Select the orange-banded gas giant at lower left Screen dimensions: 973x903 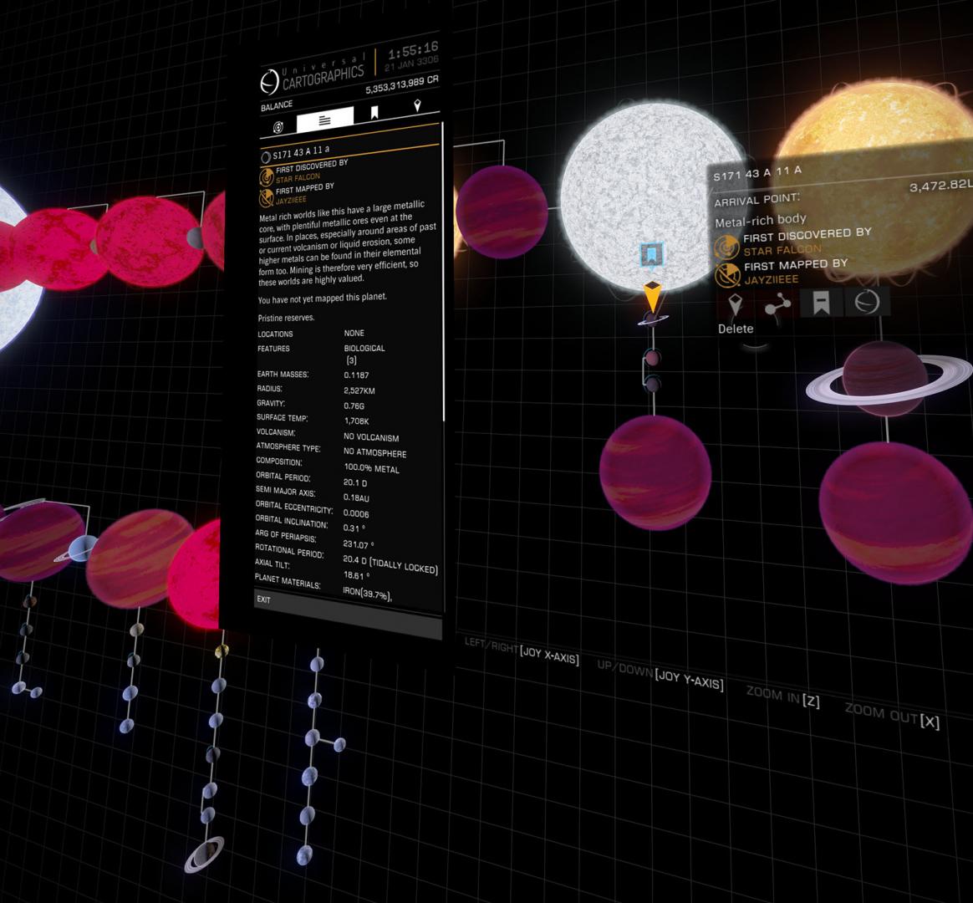(x=141, y=559)
